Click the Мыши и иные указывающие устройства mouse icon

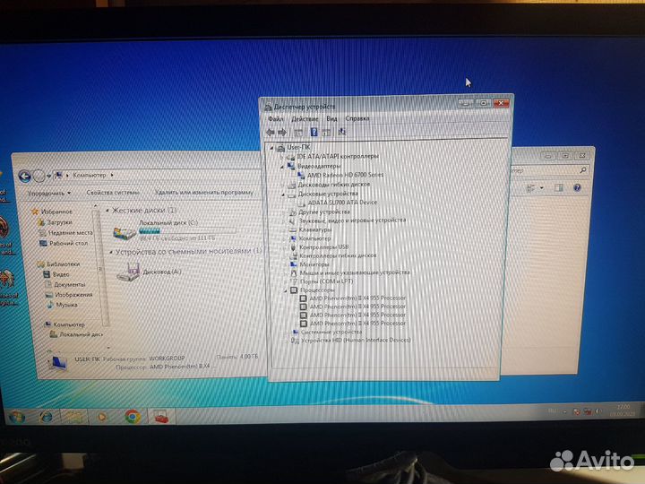click(x=293, y=272)
